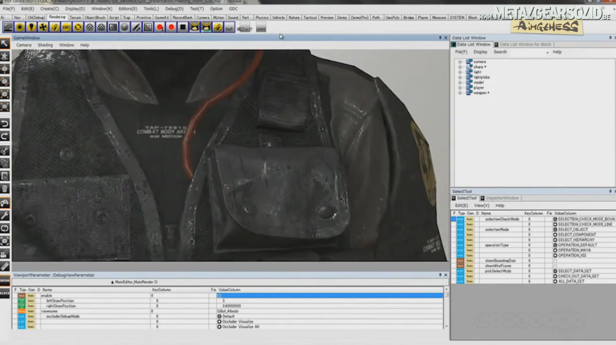This screenshot has width=616, height=345.
Task: Click the yellow EDIT icon in Rendering toolbar
Action: coord(66,27)
